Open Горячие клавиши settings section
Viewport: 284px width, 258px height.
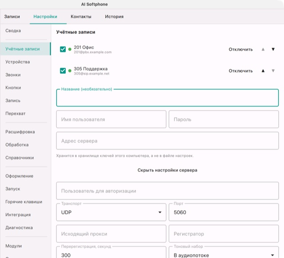coord(25,202)
